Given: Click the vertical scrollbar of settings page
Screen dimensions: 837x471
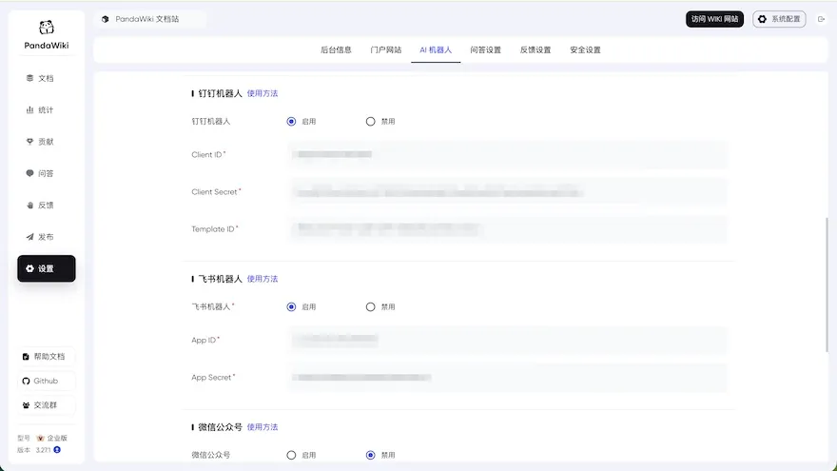Looking at the screenshot, I should 827,285.
